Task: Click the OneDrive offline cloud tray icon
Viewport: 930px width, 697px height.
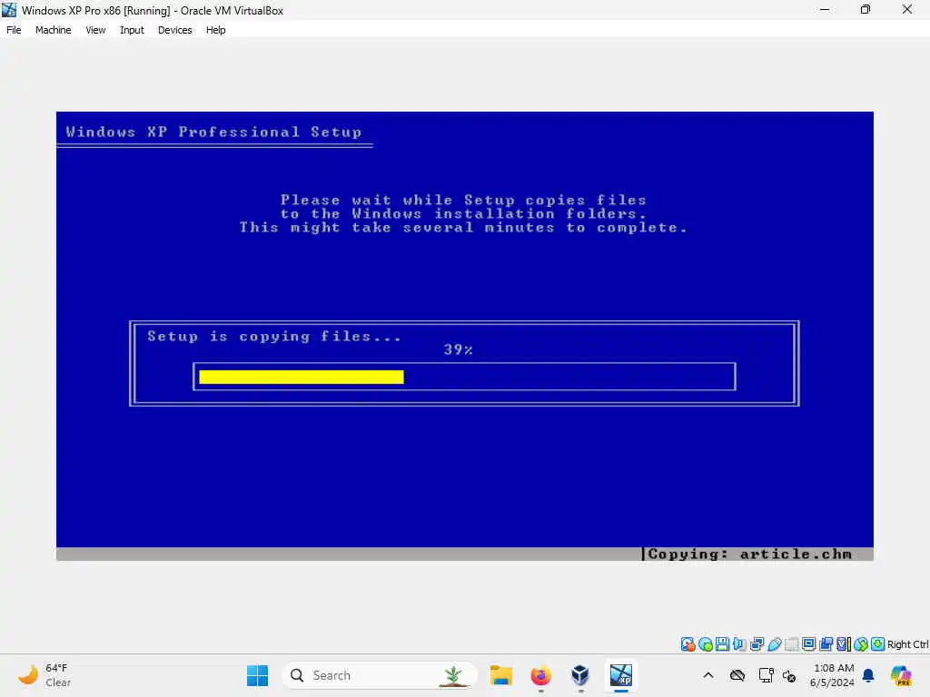Action: click(737, 675)
